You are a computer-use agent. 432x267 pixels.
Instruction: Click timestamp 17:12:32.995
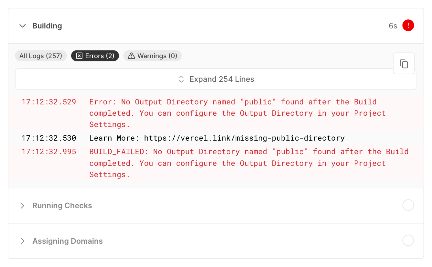pyautogui.click(x=49, y=152)
